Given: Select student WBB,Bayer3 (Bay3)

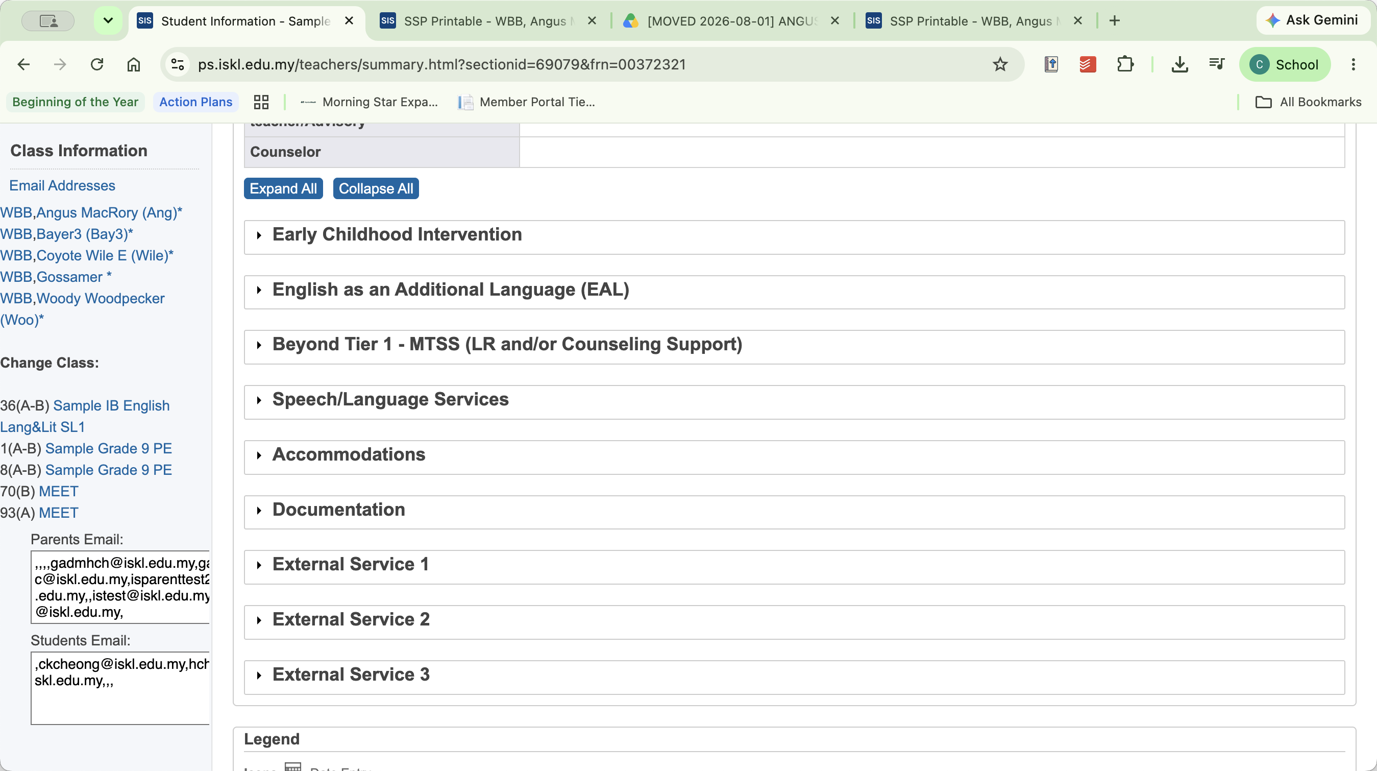Looking at the screenshot, I should (67, 234).
